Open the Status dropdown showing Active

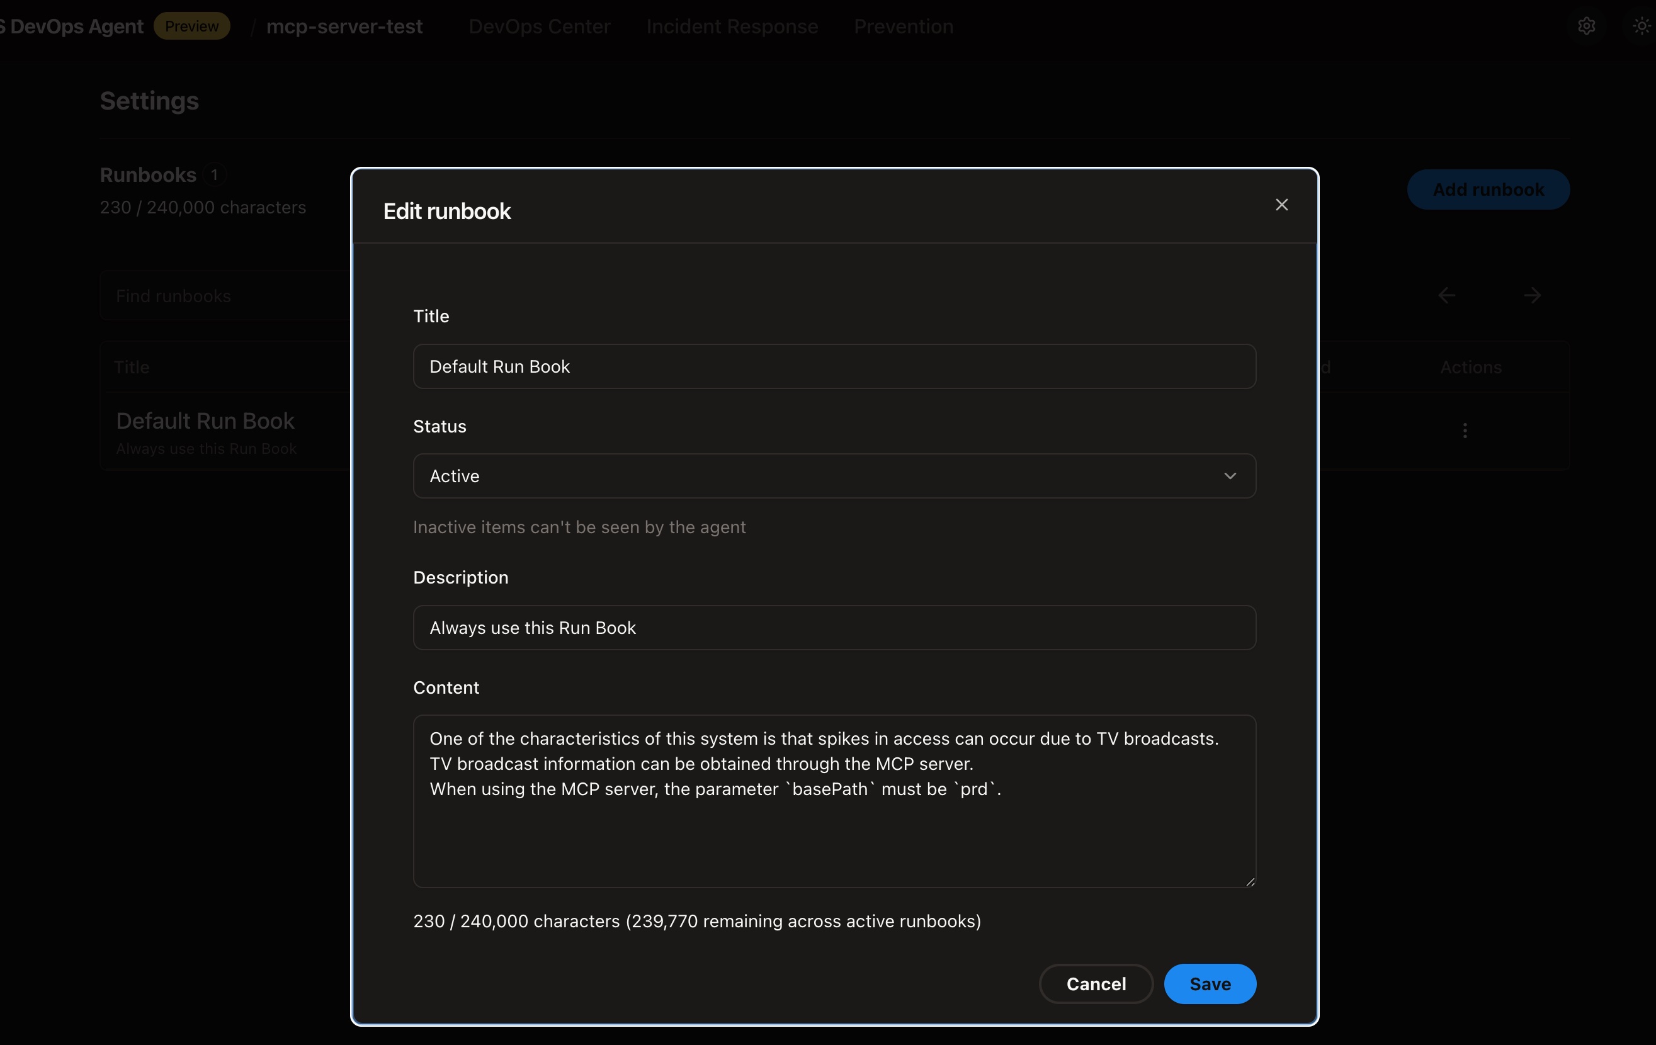point(834,475)
